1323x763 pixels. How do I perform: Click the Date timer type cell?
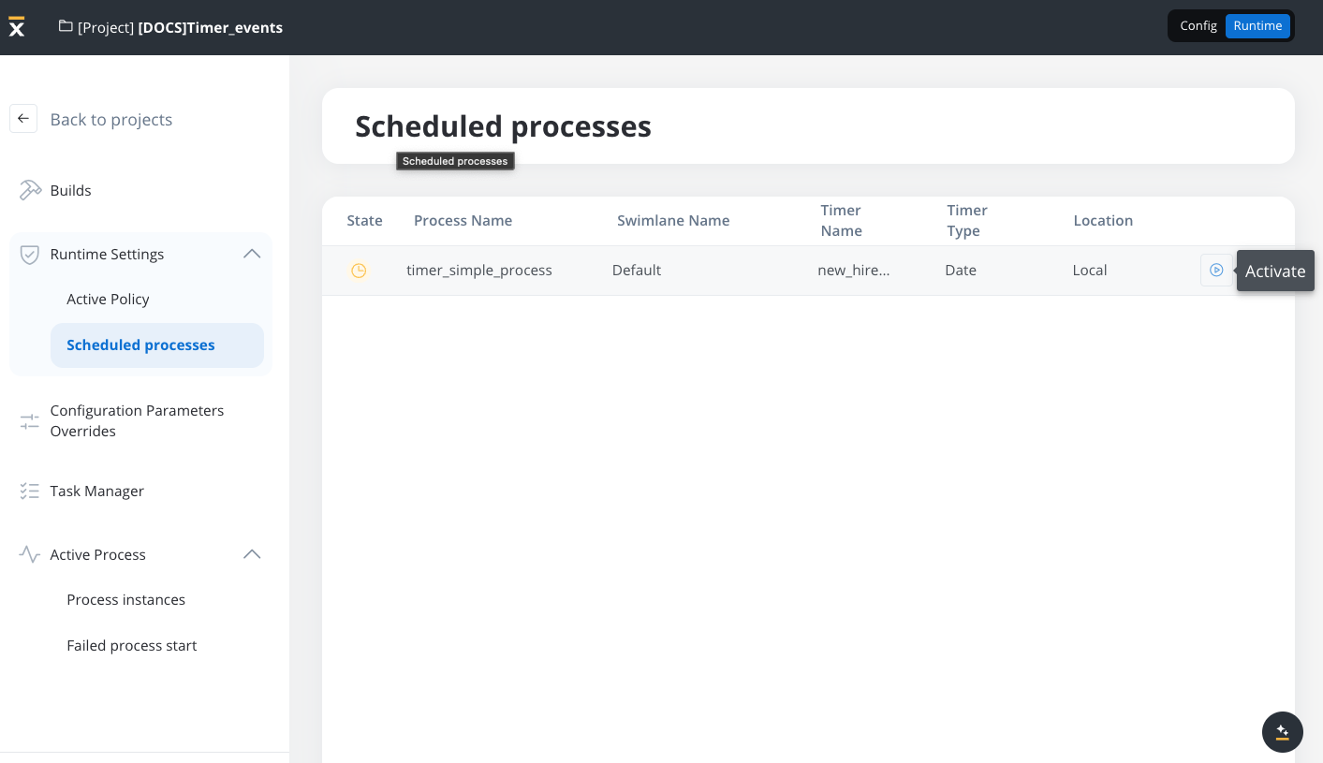pyautogui.click(x=961, y=271)
